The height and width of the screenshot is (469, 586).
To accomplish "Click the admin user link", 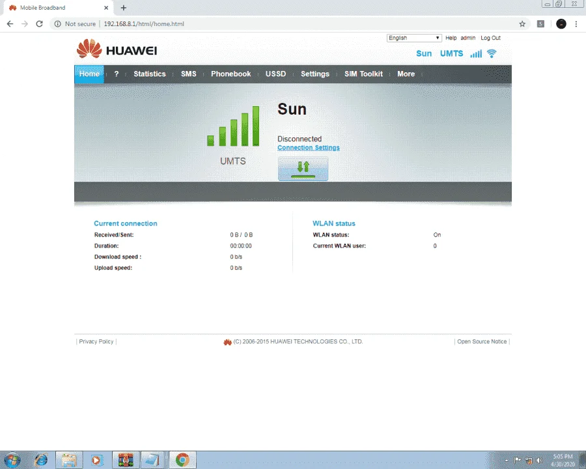I will coord(468,38).
